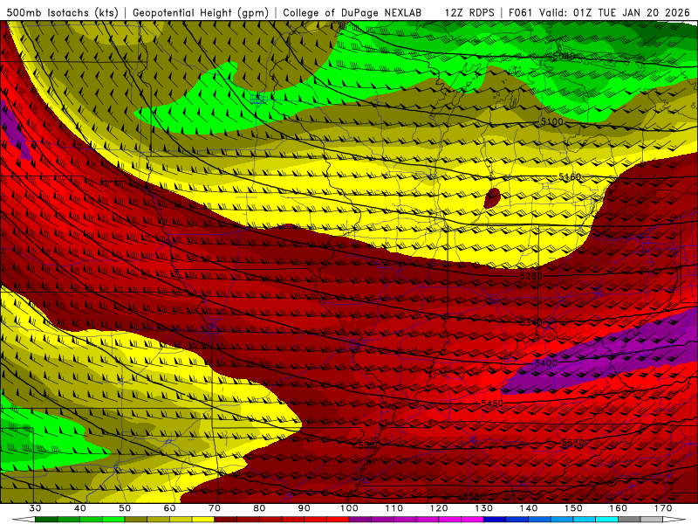Click the 'Valid: 01Z TUE JAN 20 2026' text
The image size is (698, 524).
tap(615, 12)
